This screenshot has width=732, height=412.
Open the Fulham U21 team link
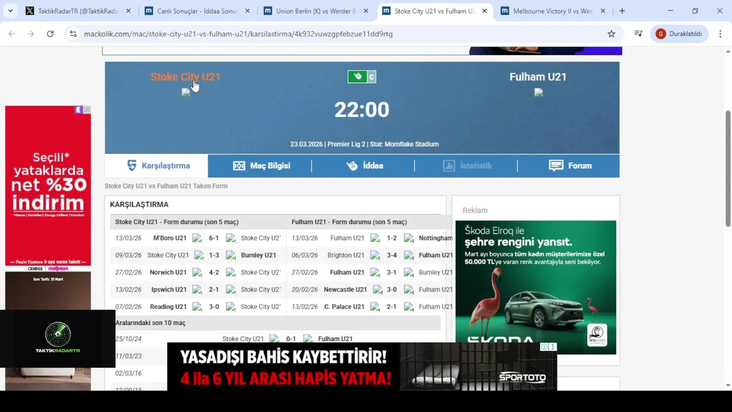point(538,77)
